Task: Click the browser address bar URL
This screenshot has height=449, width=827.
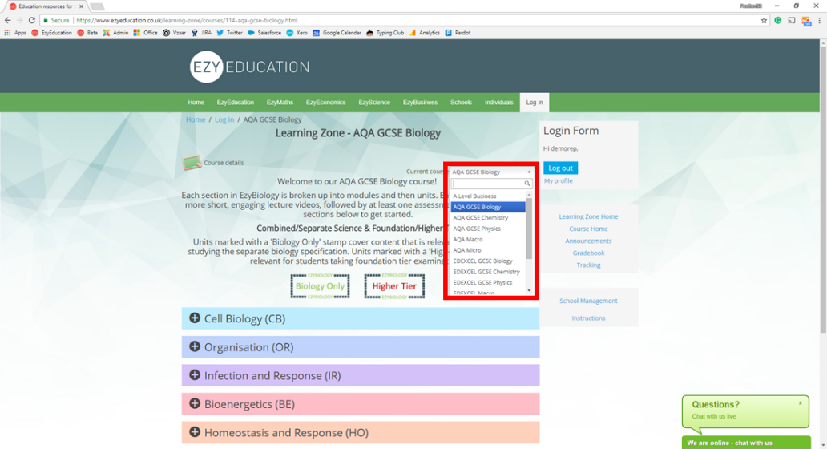Action: point(187,21)
